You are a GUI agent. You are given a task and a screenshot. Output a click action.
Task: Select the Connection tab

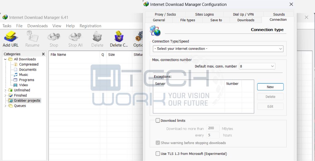(x=278, y=19)
